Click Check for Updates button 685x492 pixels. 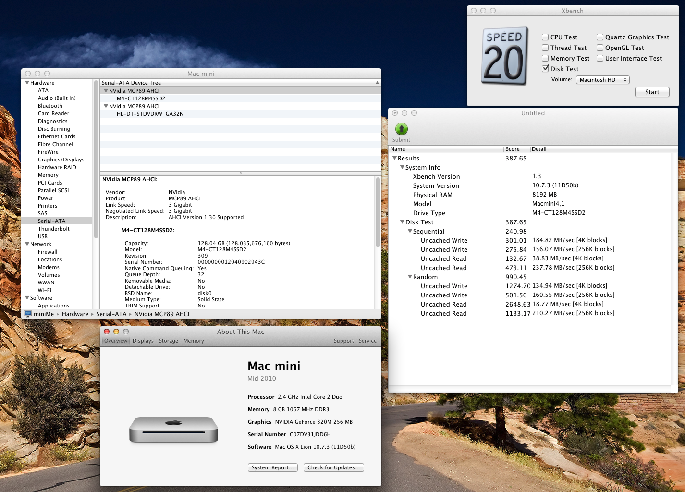(x=334, y=467)
